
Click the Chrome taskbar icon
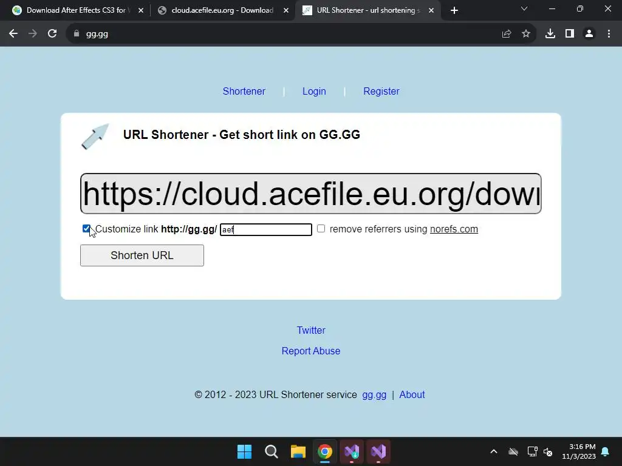coord(325,451)
